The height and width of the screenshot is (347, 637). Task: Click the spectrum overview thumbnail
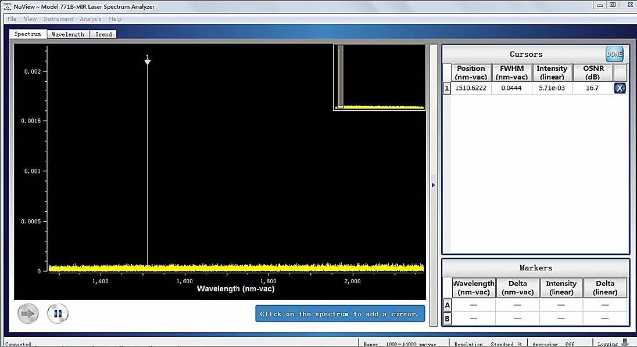380,77
